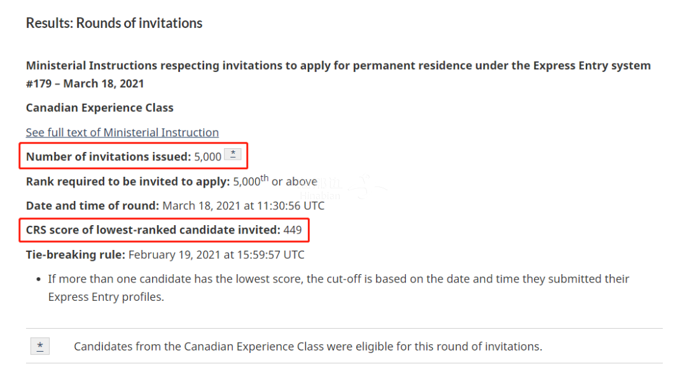Select the CRS score value 449
Image resolution: width=687 pixels, height=374 pixels.
[x=293, y=230]
